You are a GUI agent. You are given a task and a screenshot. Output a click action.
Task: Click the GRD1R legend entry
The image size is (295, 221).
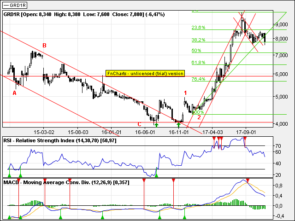pos(15,5)
